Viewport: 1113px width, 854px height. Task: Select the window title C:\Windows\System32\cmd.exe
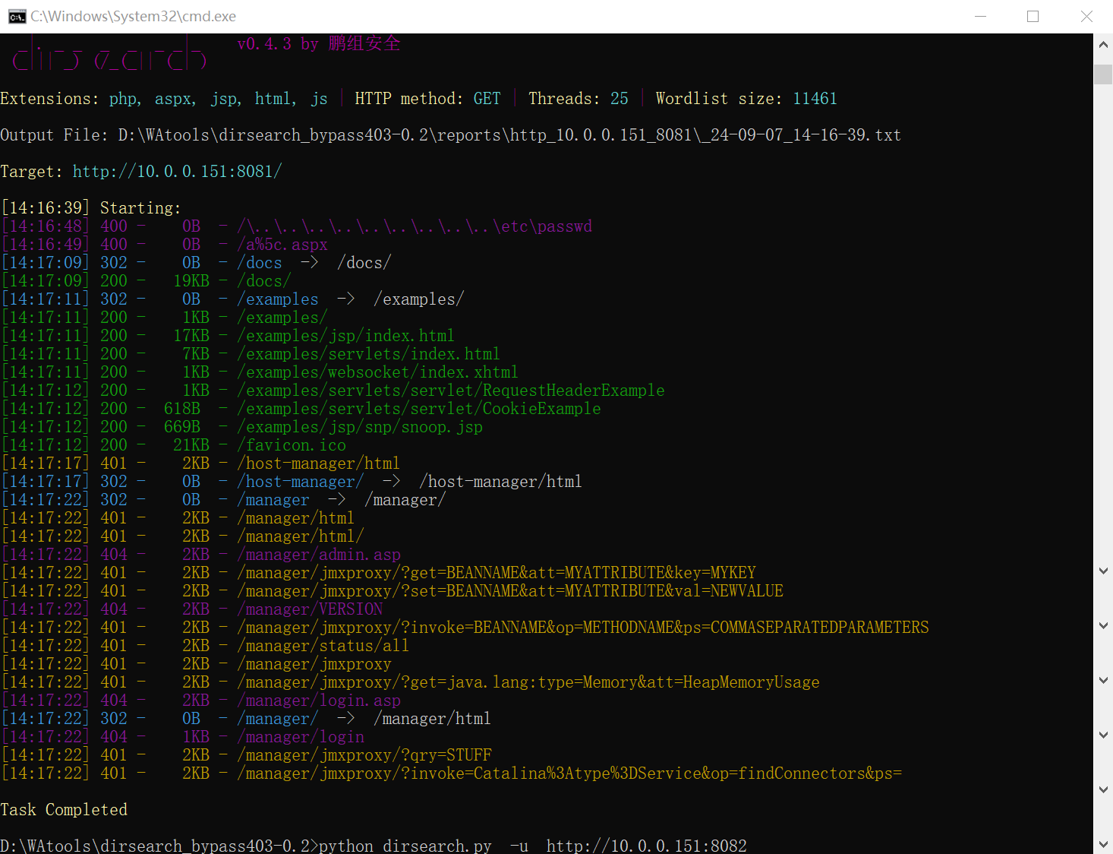(133, 16)
